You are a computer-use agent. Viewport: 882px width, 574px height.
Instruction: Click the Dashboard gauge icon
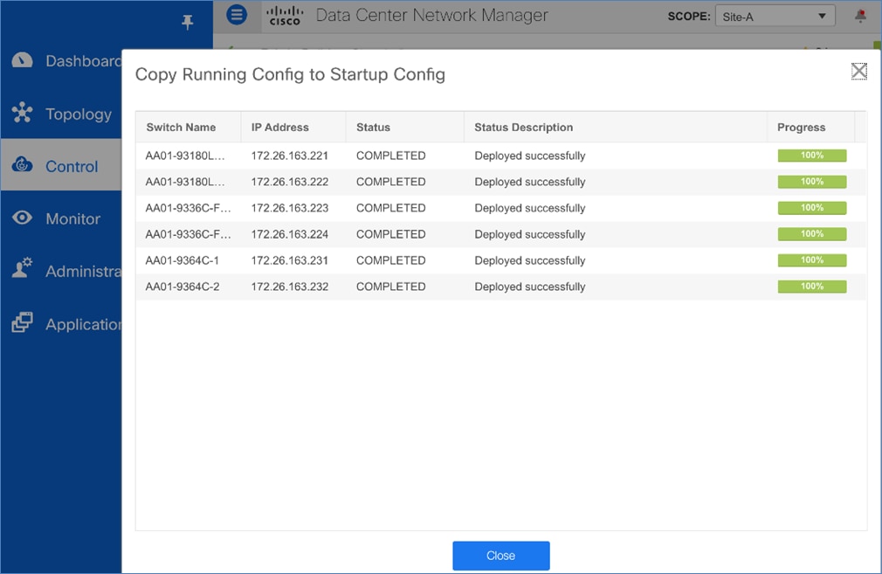pyautogui.click(x=22, y=60)
